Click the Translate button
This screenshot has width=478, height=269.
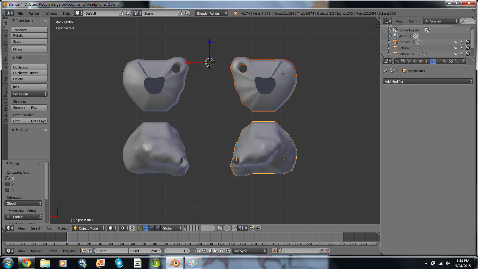29,30
